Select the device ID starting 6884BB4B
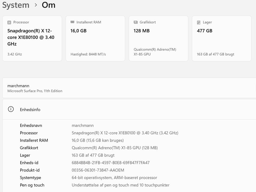This screenshot has width=256, height=192. click(111, 163)
